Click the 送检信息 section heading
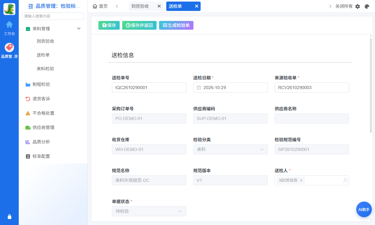375x225 pixels. click(123, 55)
